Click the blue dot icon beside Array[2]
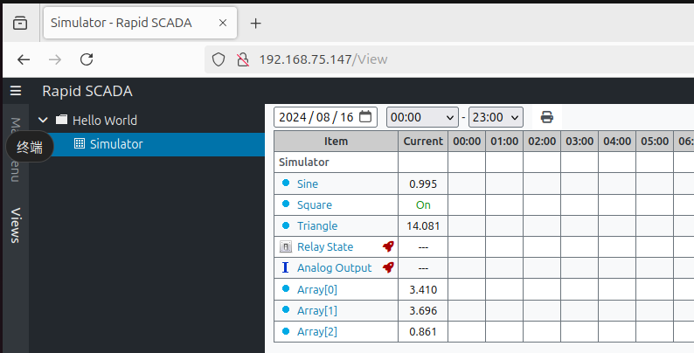694x353 pixels. point(286,330)
